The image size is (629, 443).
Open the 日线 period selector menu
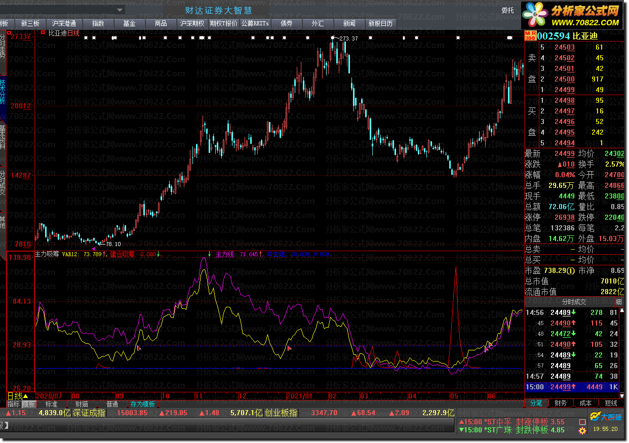pyautogui.click(x=18, y=396)
